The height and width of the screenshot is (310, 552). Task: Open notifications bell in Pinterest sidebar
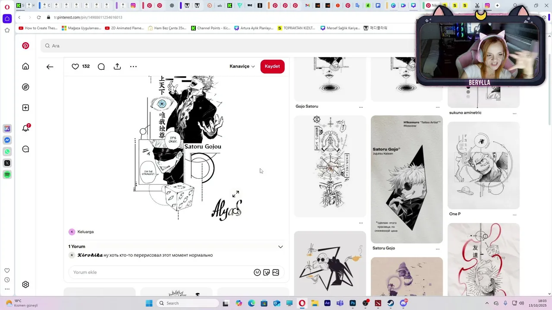(25, 128)
